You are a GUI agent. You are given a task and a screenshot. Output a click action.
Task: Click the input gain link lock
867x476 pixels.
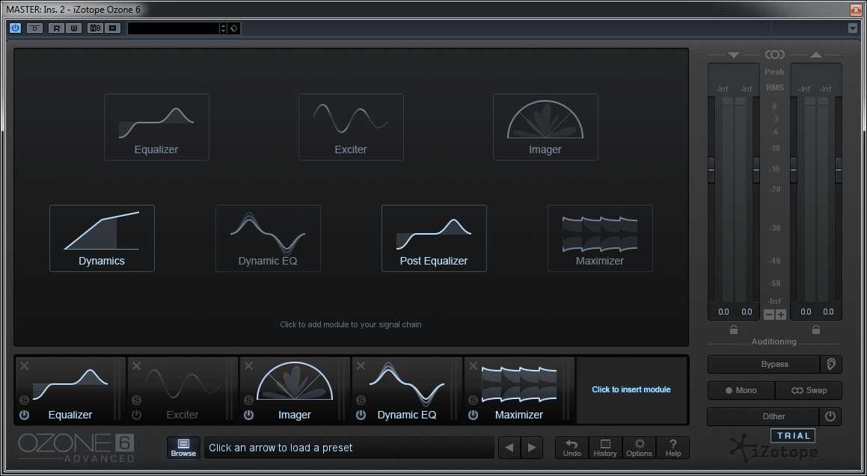pos(734,330)
